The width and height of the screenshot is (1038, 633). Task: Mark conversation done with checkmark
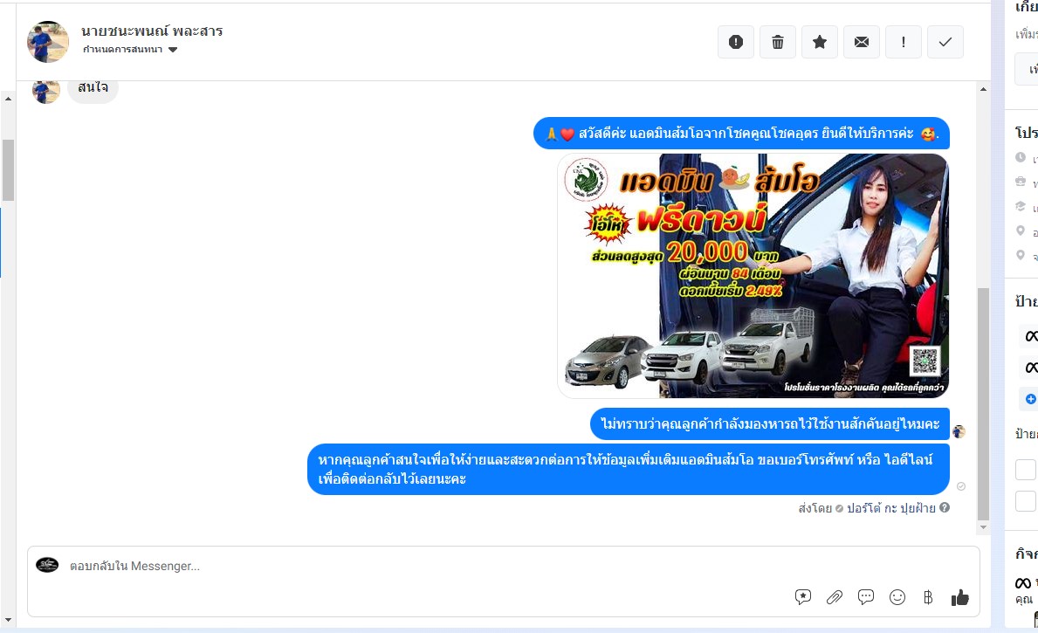tap(945, 42)
